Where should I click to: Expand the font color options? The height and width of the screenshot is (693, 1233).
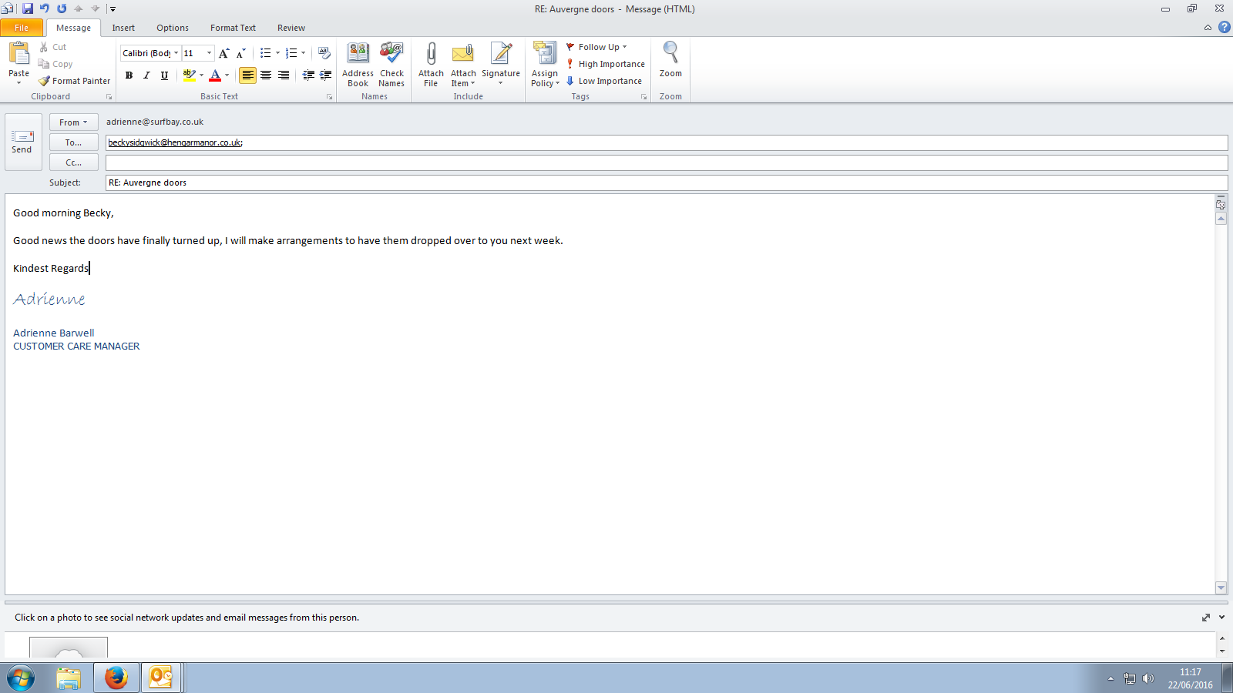coord(227,75)
